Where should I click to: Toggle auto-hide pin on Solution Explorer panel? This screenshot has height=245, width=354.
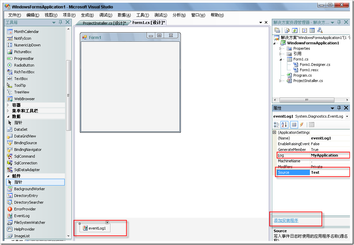[x=339, y=22]
